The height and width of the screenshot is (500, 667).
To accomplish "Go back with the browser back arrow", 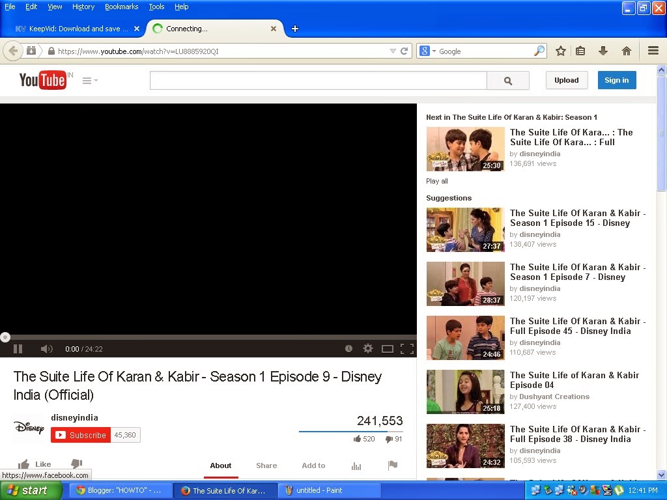I will 13,51.
